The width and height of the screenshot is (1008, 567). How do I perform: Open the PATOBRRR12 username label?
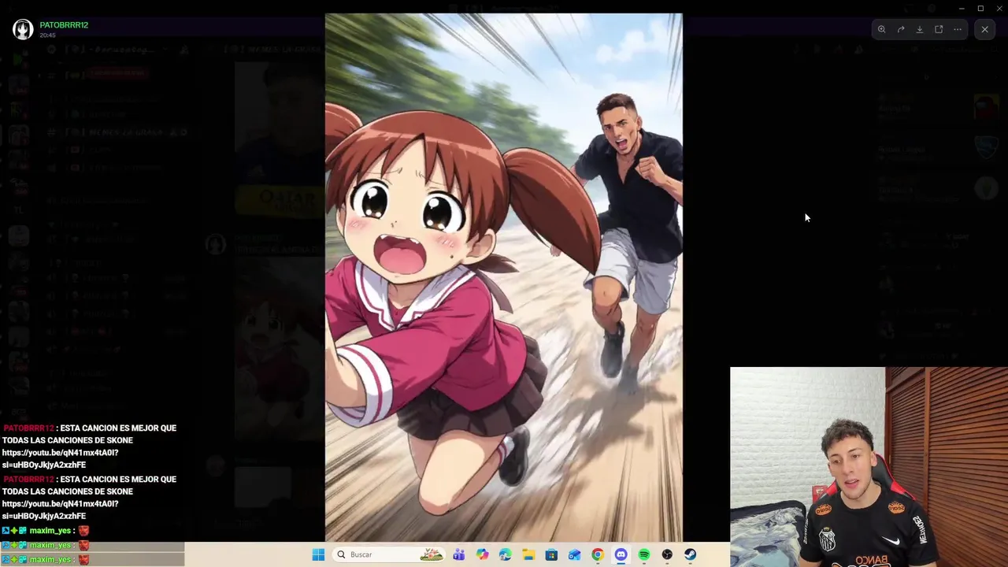pos(64,25)
